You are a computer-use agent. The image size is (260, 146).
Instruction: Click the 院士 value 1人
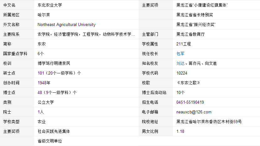[x=41, y=112]
